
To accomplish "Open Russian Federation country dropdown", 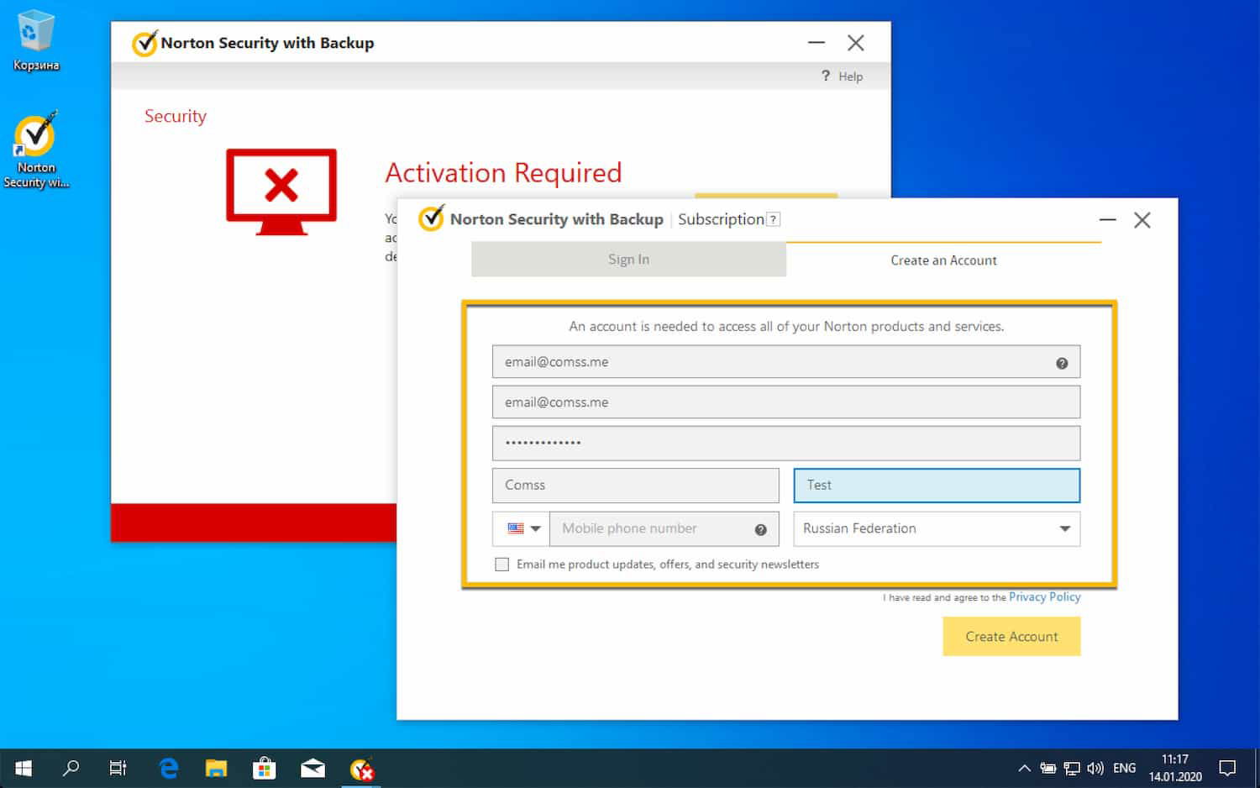I will point(937,529).
